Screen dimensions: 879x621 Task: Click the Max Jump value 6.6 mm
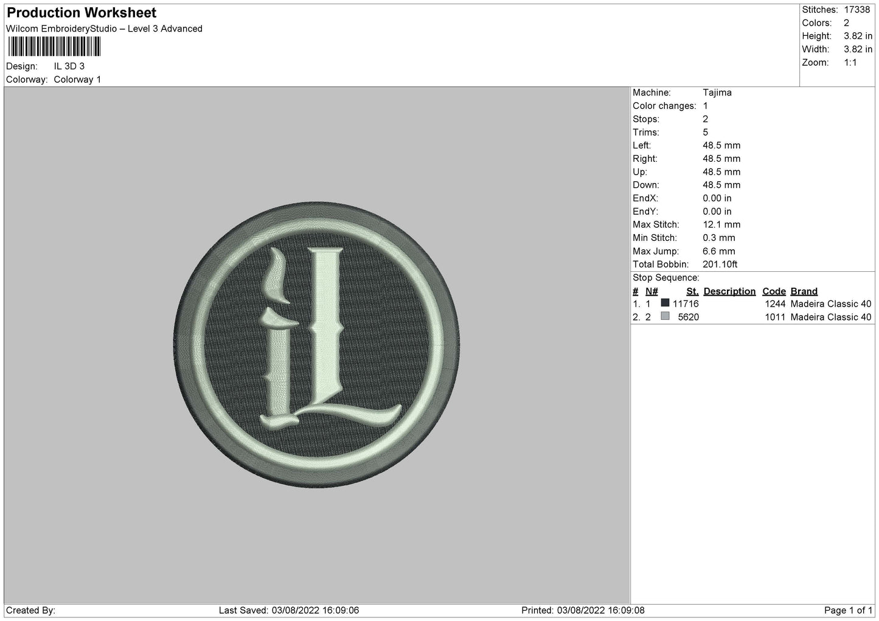pos(719,251)
